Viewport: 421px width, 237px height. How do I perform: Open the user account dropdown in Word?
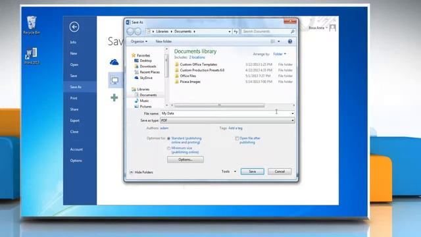[318, 28]
